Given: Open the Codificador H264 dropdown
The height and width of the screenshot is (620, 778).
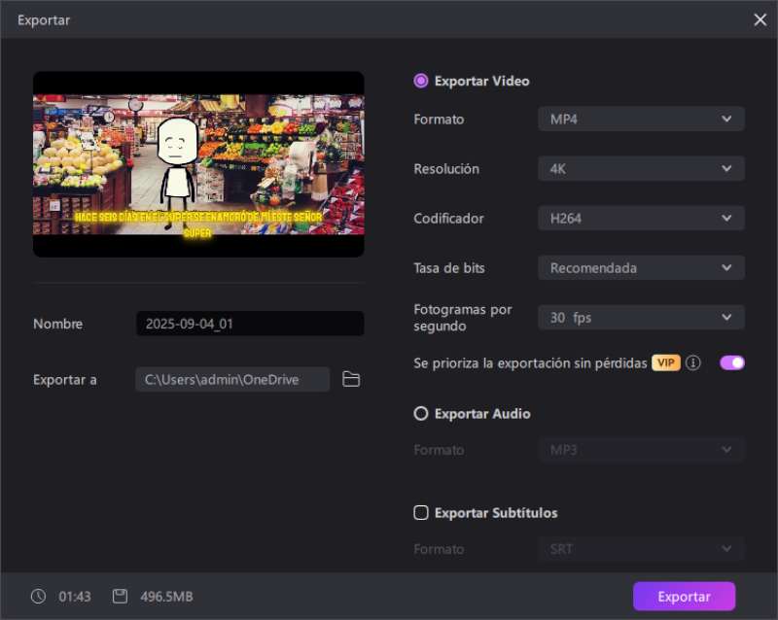Looking at the screenshot, I should (x=641, y=219).
